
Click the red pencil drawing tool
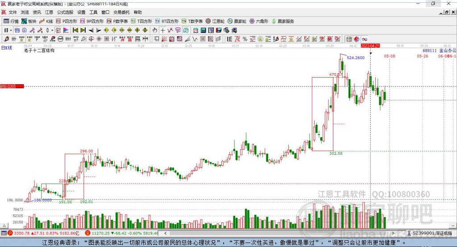click(6, 39)
